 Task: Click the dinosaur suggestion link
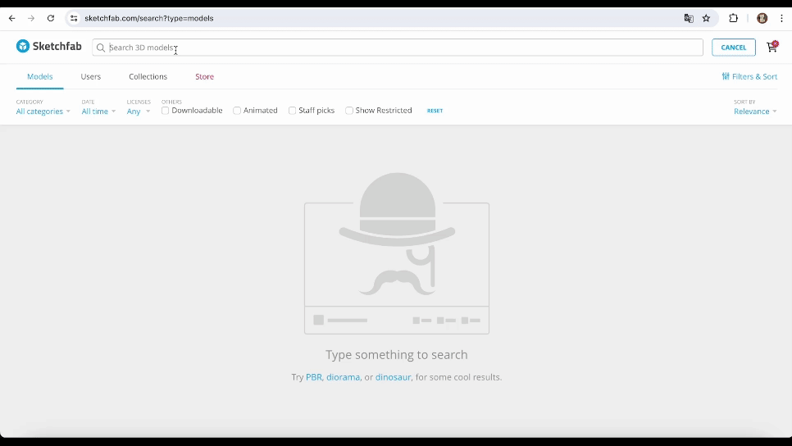coord(393,377)
